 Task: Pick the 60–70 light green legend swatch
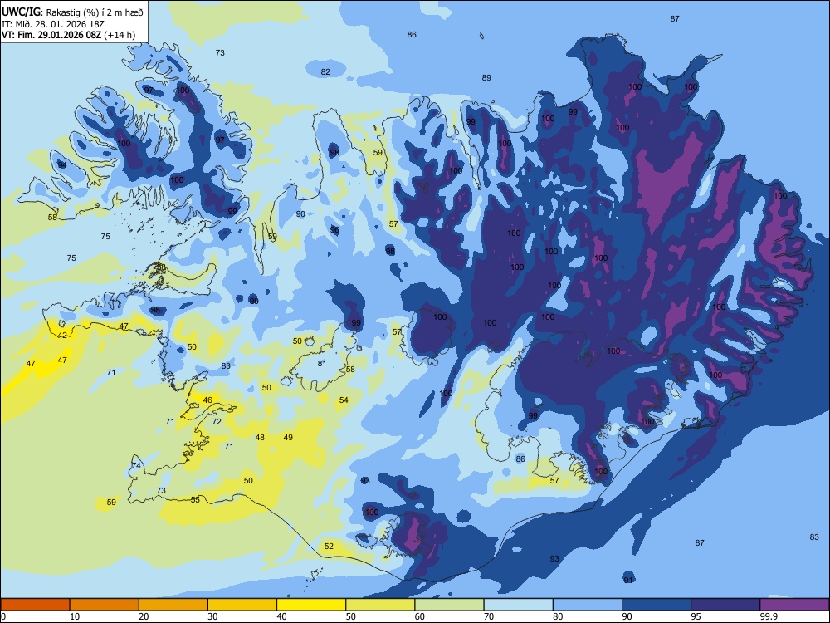pos(449,605)
